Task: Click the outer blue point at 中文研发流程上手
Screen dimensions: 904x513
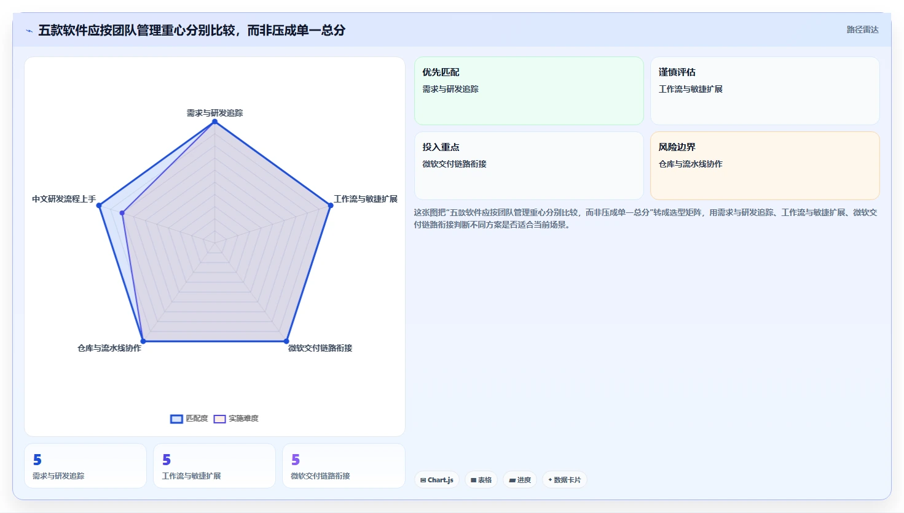Action: (x=99, y=206)
